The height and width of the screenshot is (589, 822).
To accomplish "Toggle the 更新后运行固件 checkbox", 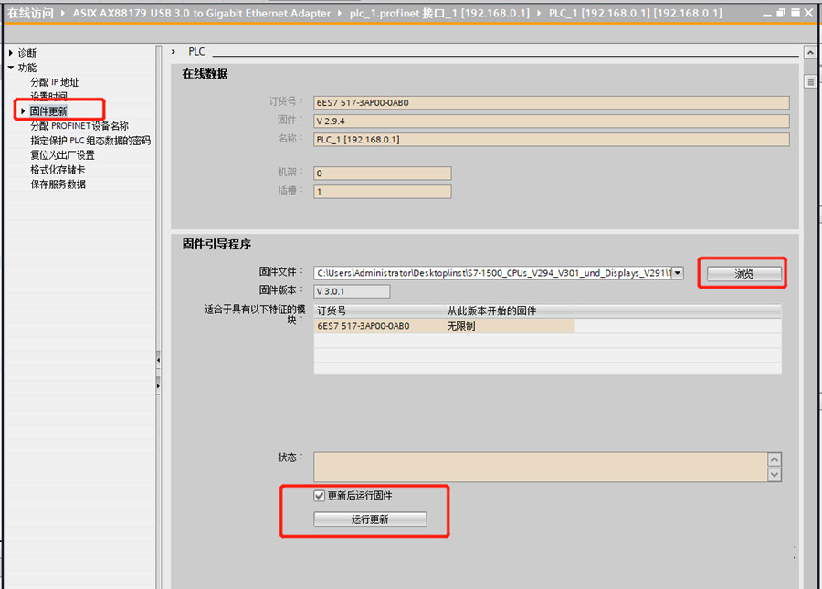I will [319, 496].
